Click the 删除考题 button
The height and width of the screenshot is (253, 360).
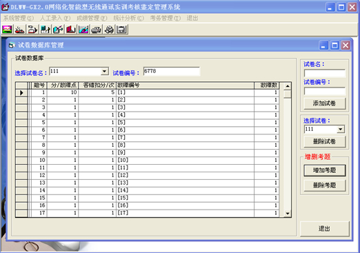[325, 185]
